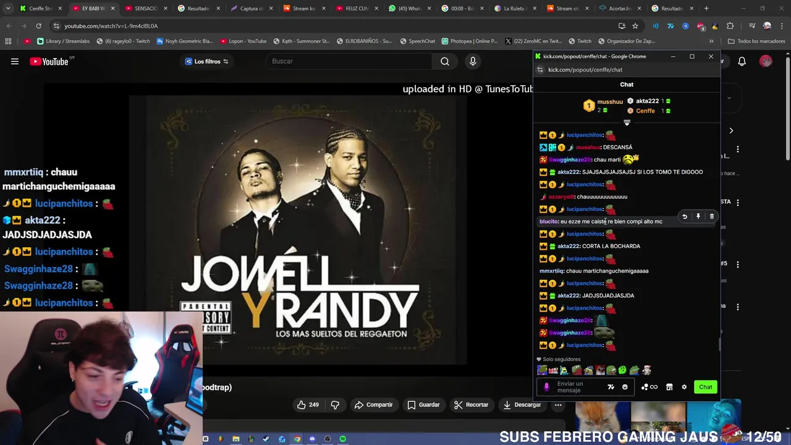Open Todos los marcadores folder
This screenshot has width=791, height=445.
click(x=756, y=41)
